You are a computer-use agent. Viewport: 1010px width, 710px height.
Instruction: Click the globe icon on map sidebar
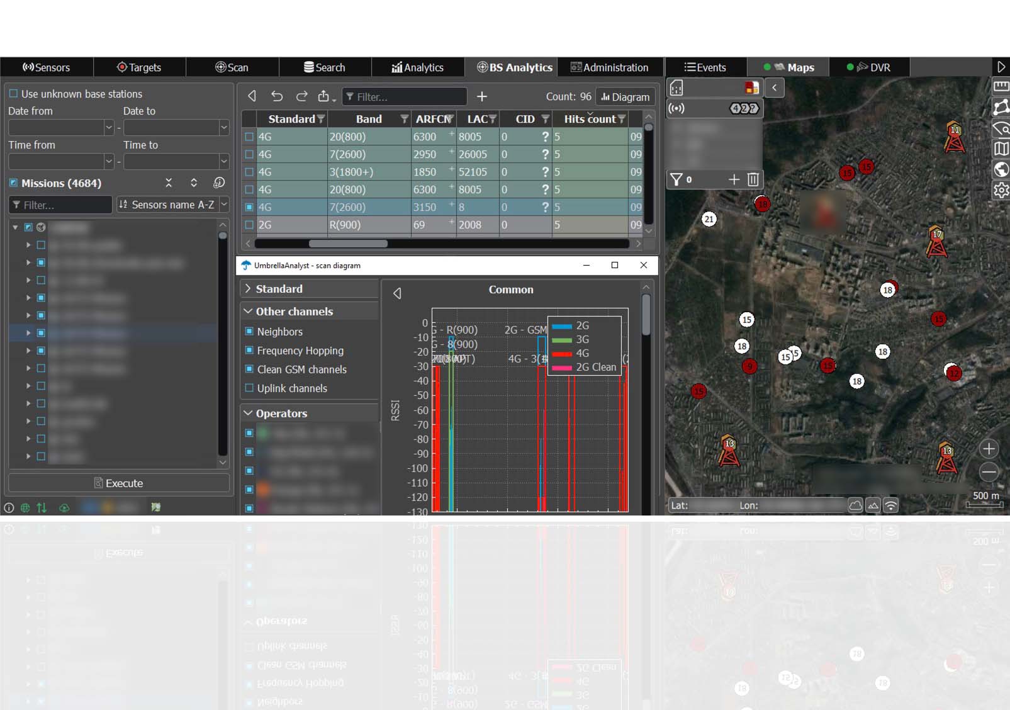point(1001,169)
